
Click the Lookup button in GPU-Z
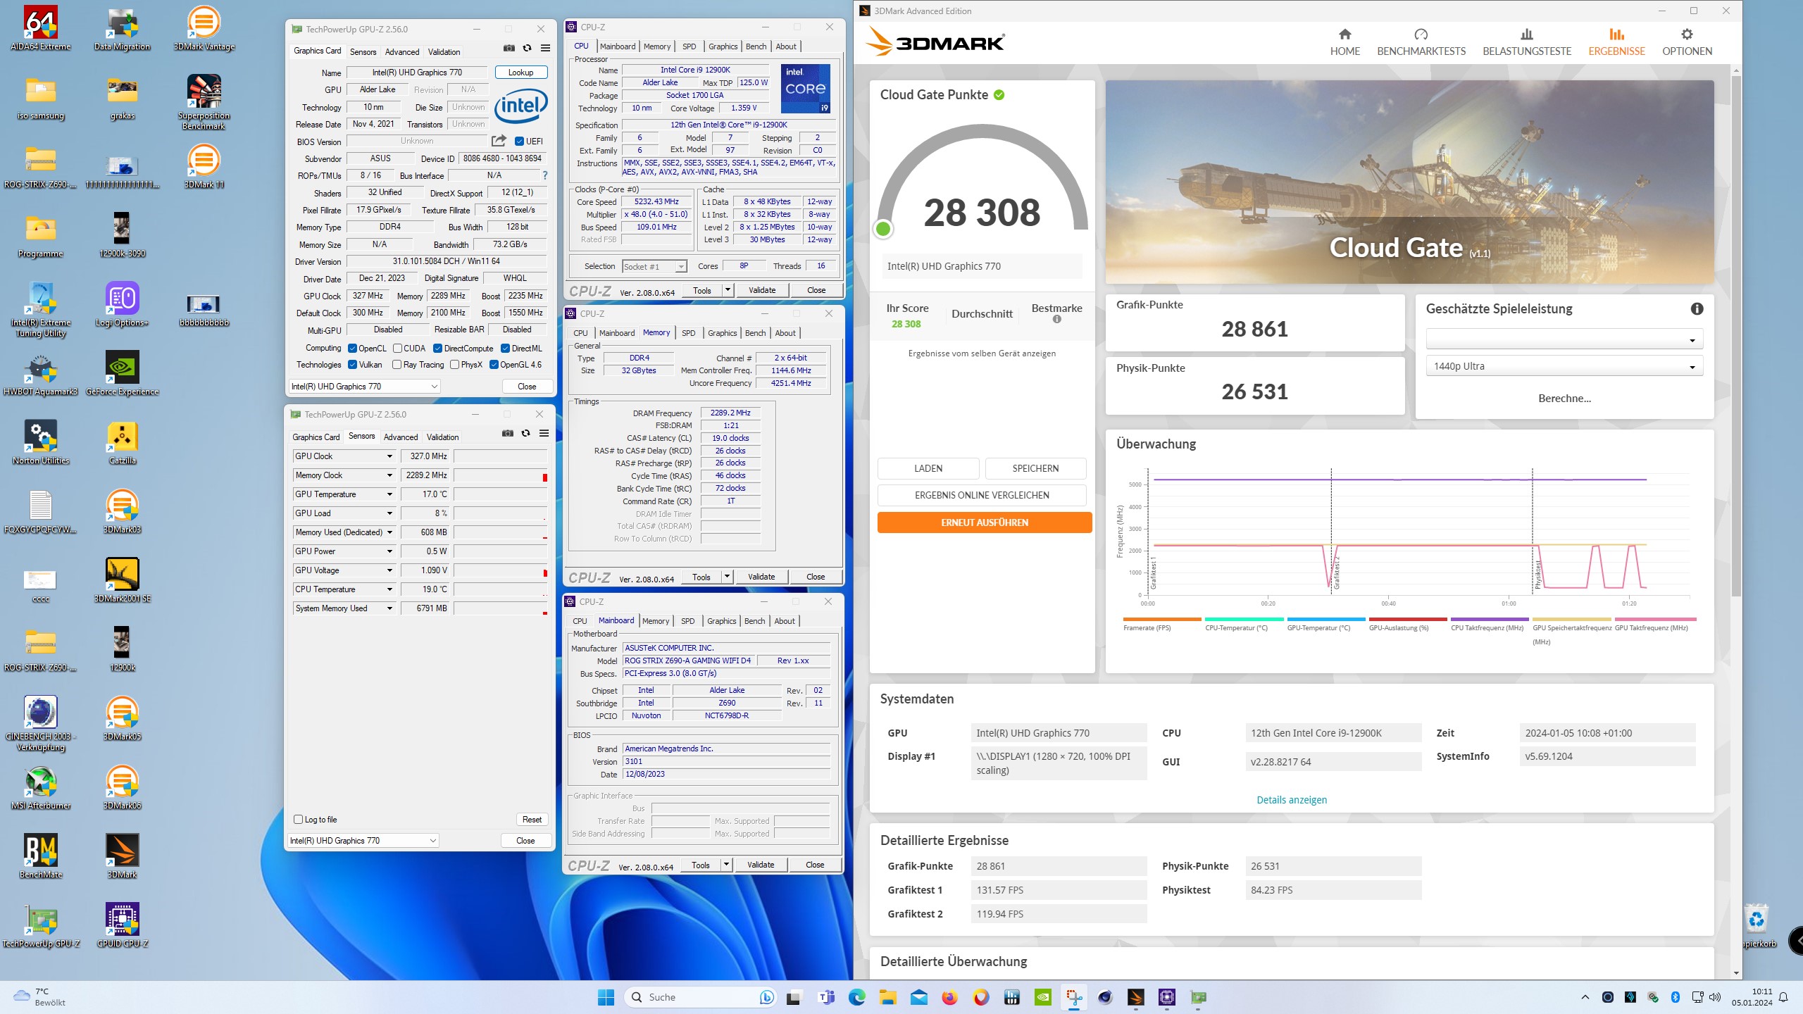click(521, 72)
